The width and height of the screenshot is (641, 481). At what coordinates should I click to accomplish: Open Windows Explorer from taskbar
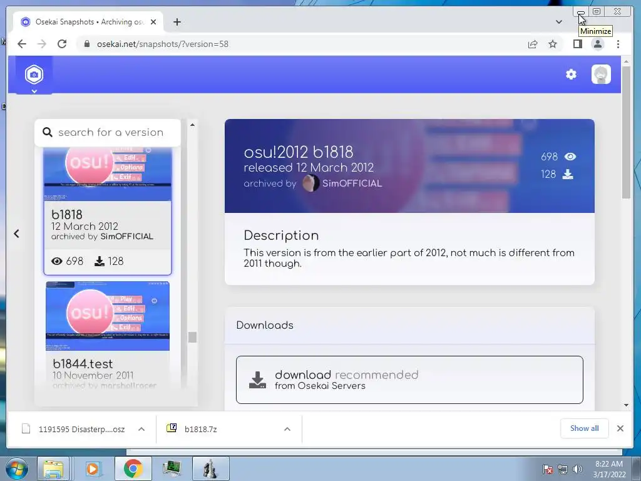click(53, 468)
